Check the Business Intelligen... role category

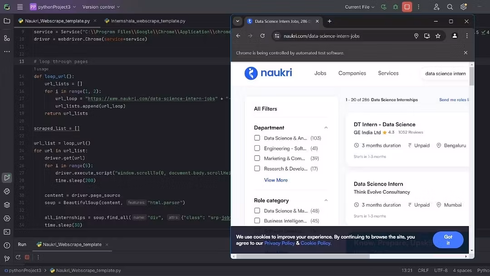257,221
